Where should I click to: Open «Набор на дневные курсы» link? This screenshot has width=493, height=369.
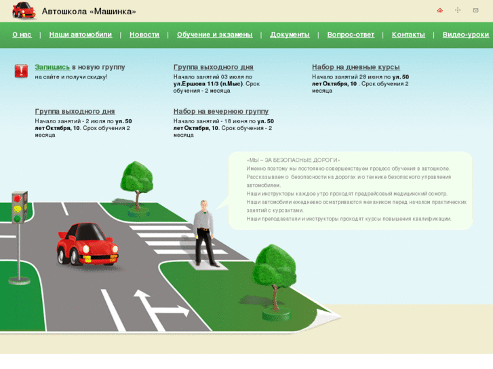coord(356,67)
